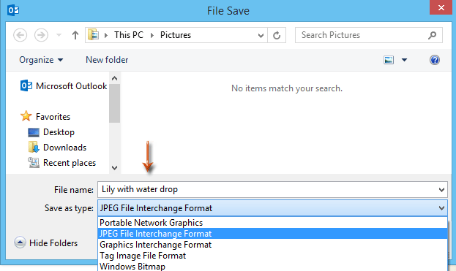Screen dimensions: 456x271
Task: Open recent locations dropdown arrow
Action: [59, 35]
